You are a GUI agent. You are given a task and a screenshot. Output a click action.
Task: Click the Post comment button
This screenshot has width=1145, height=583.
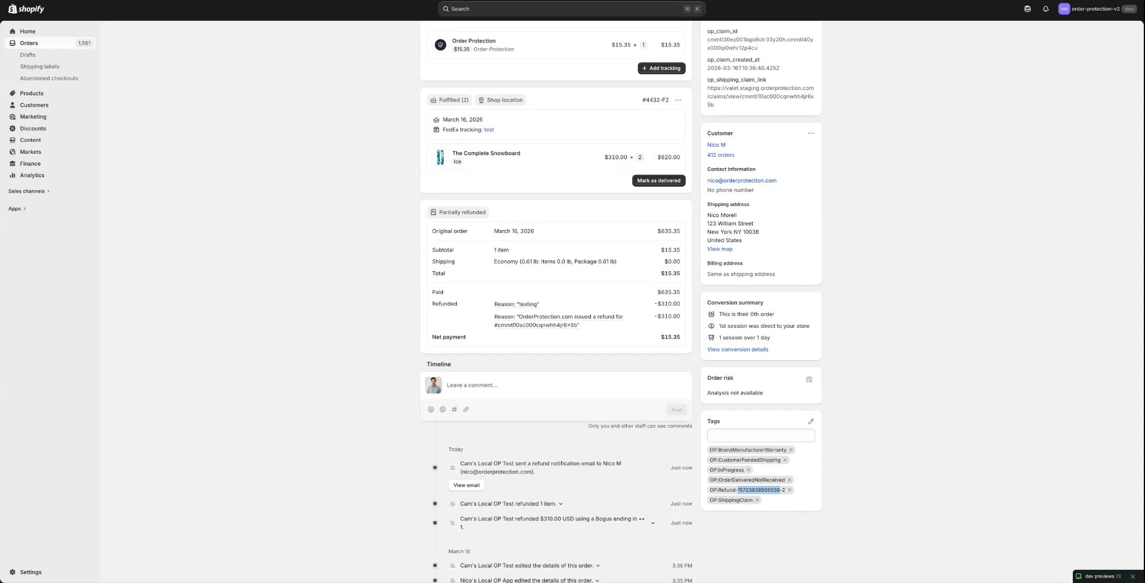(x=676, y=410)
